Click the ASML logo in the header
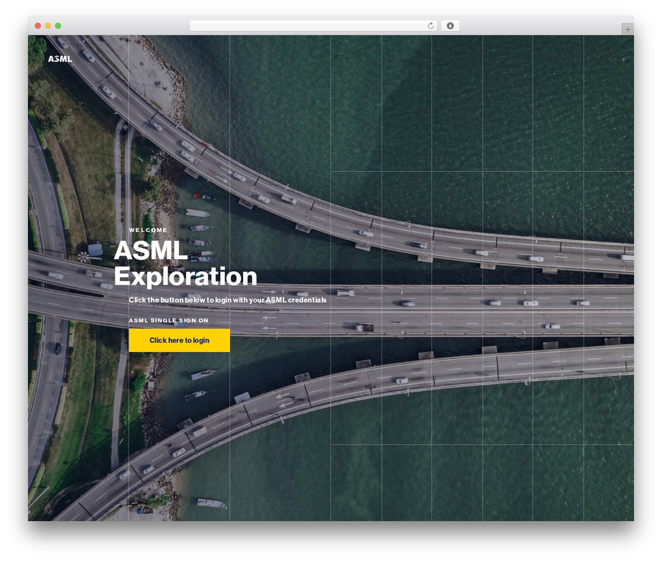 coord(60,59)
